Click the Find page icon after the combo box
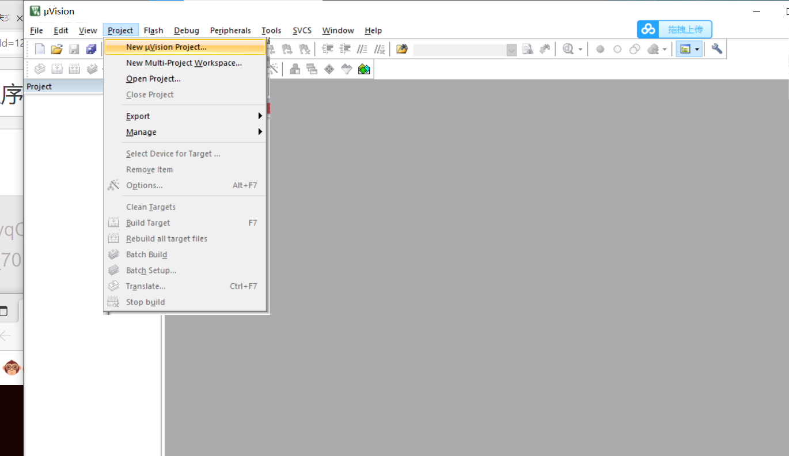This screenshot has height=456, width=789. tap(528, 49)
